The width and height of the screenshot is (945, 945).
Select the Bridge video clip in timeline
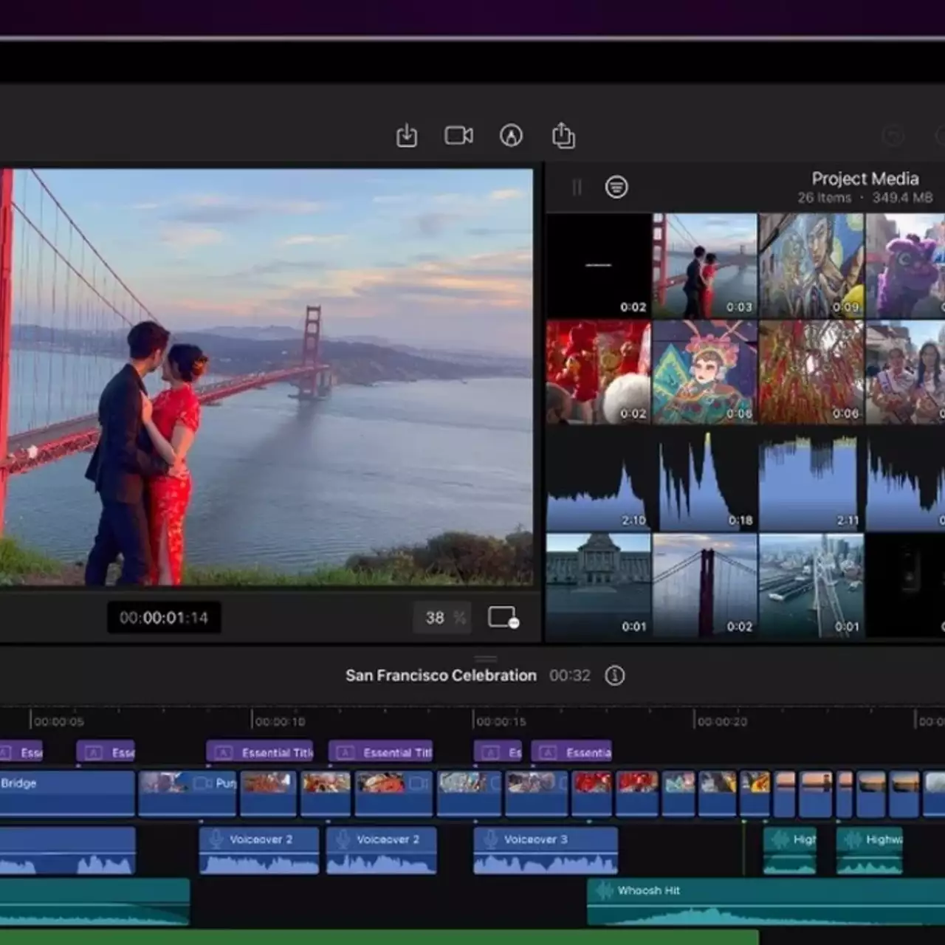[66, 794]
